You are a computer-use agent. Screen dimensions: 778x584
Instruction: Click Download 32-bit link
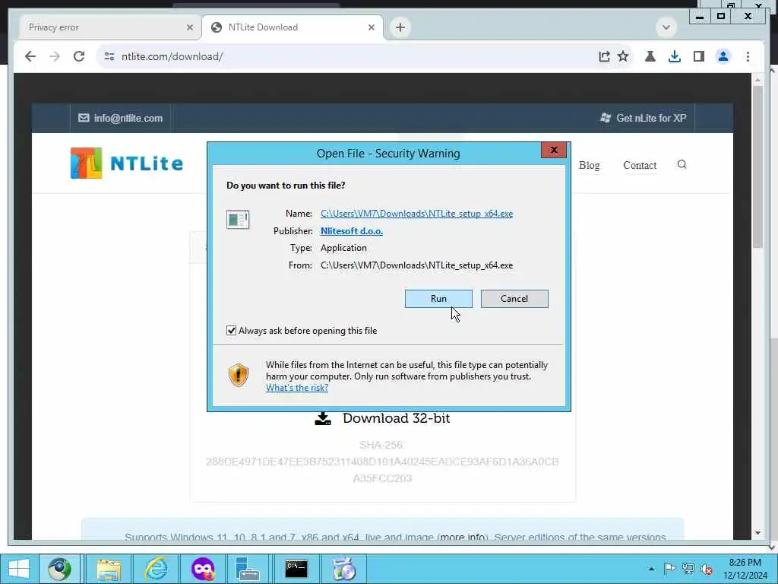396,418
